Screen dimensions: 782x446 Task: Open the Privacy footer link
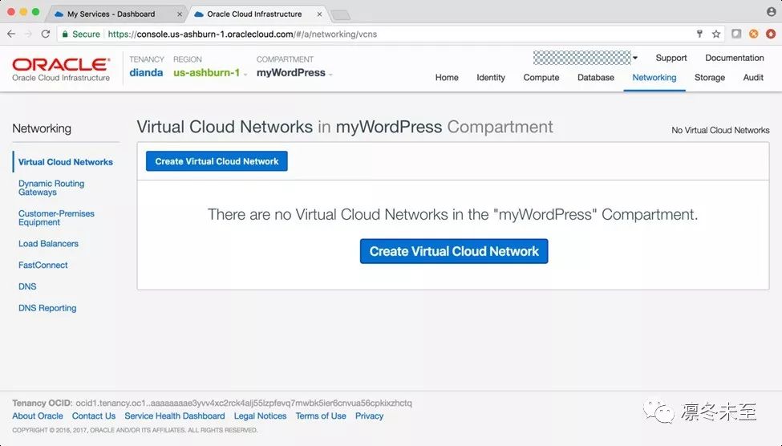point(369,416)
